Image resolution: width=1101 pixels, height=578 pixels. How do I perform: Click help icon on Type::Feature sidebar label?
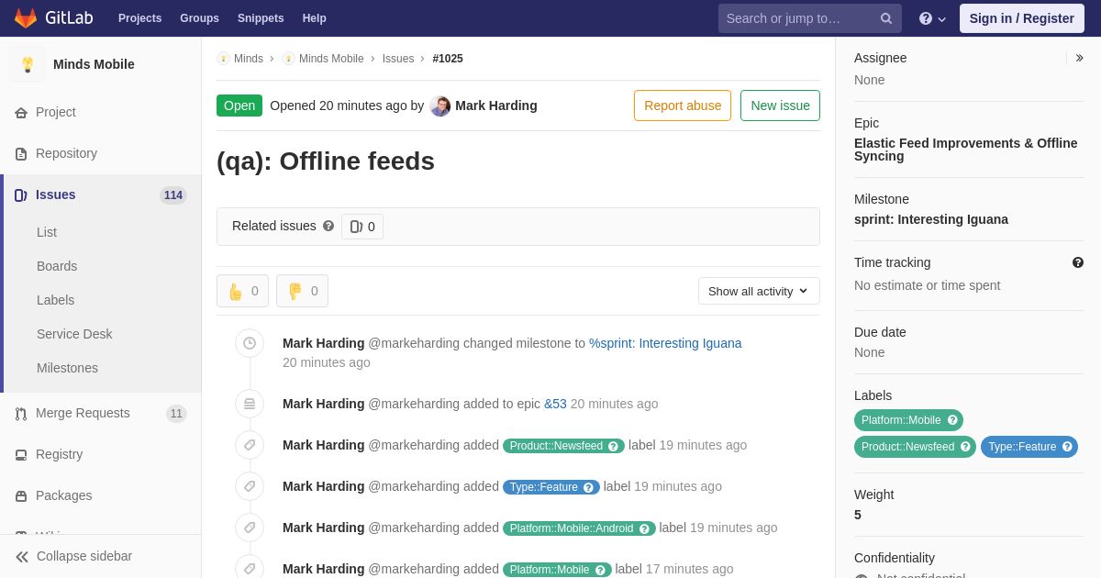tap(1067, 447)
